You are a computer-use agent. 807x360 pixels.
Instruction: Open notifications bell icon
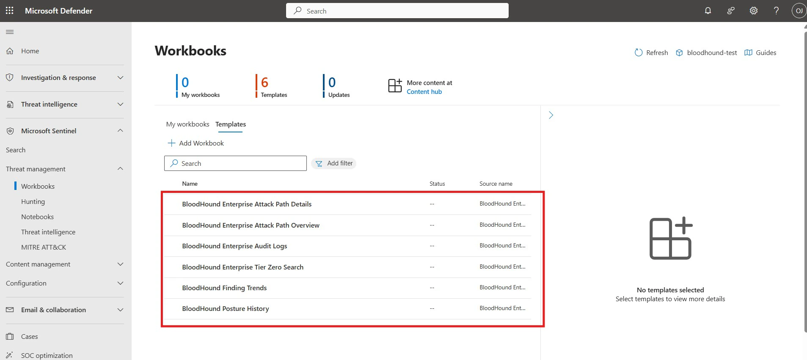pos(708,11)
